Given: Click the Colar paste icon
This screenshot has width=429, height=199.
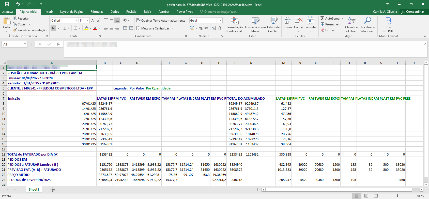Looking at the screenshot, I should [7, 21].
